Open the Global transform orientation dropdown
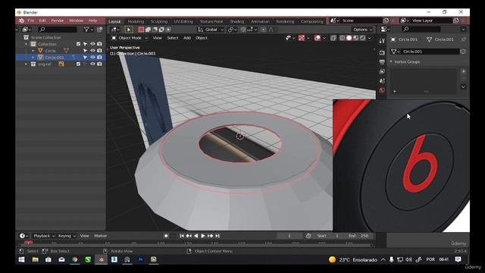The image size is (485, 273). pos(211,30)
